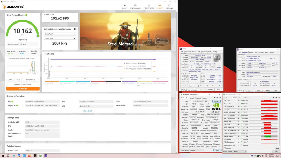
Task: Click the Steel Nomad banner image
Action: (x=125, y=31)
